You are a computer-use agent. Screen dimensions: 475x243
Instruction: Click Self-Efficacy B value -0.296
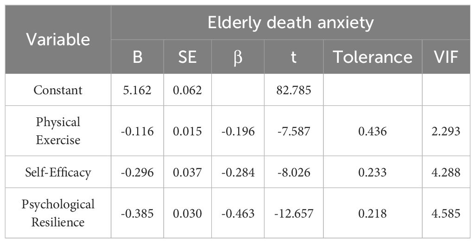137,172
